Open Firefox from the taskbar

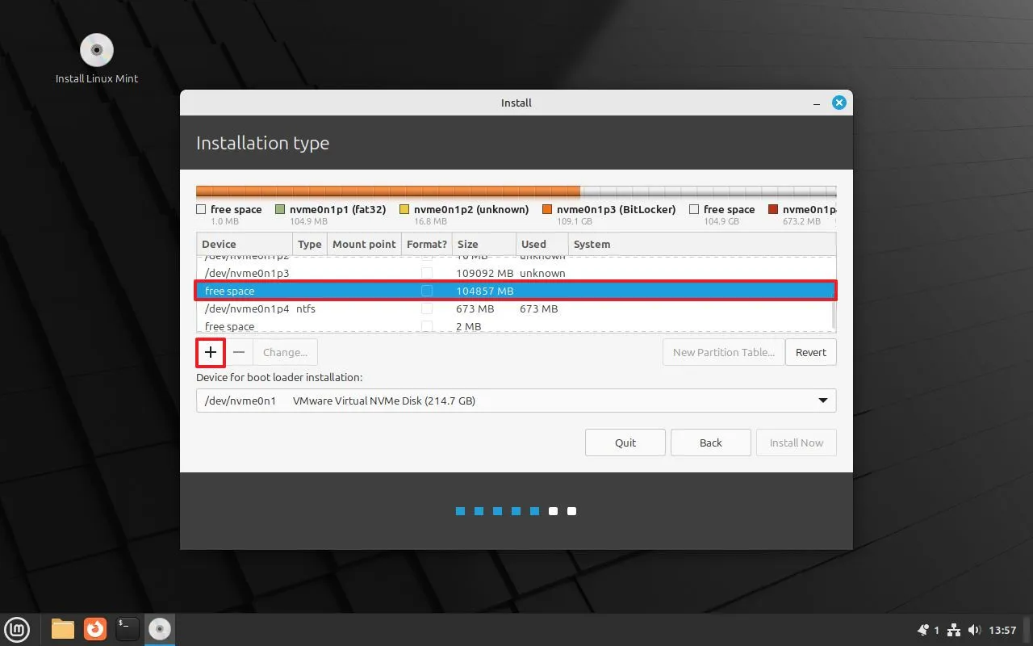(95, 629)
